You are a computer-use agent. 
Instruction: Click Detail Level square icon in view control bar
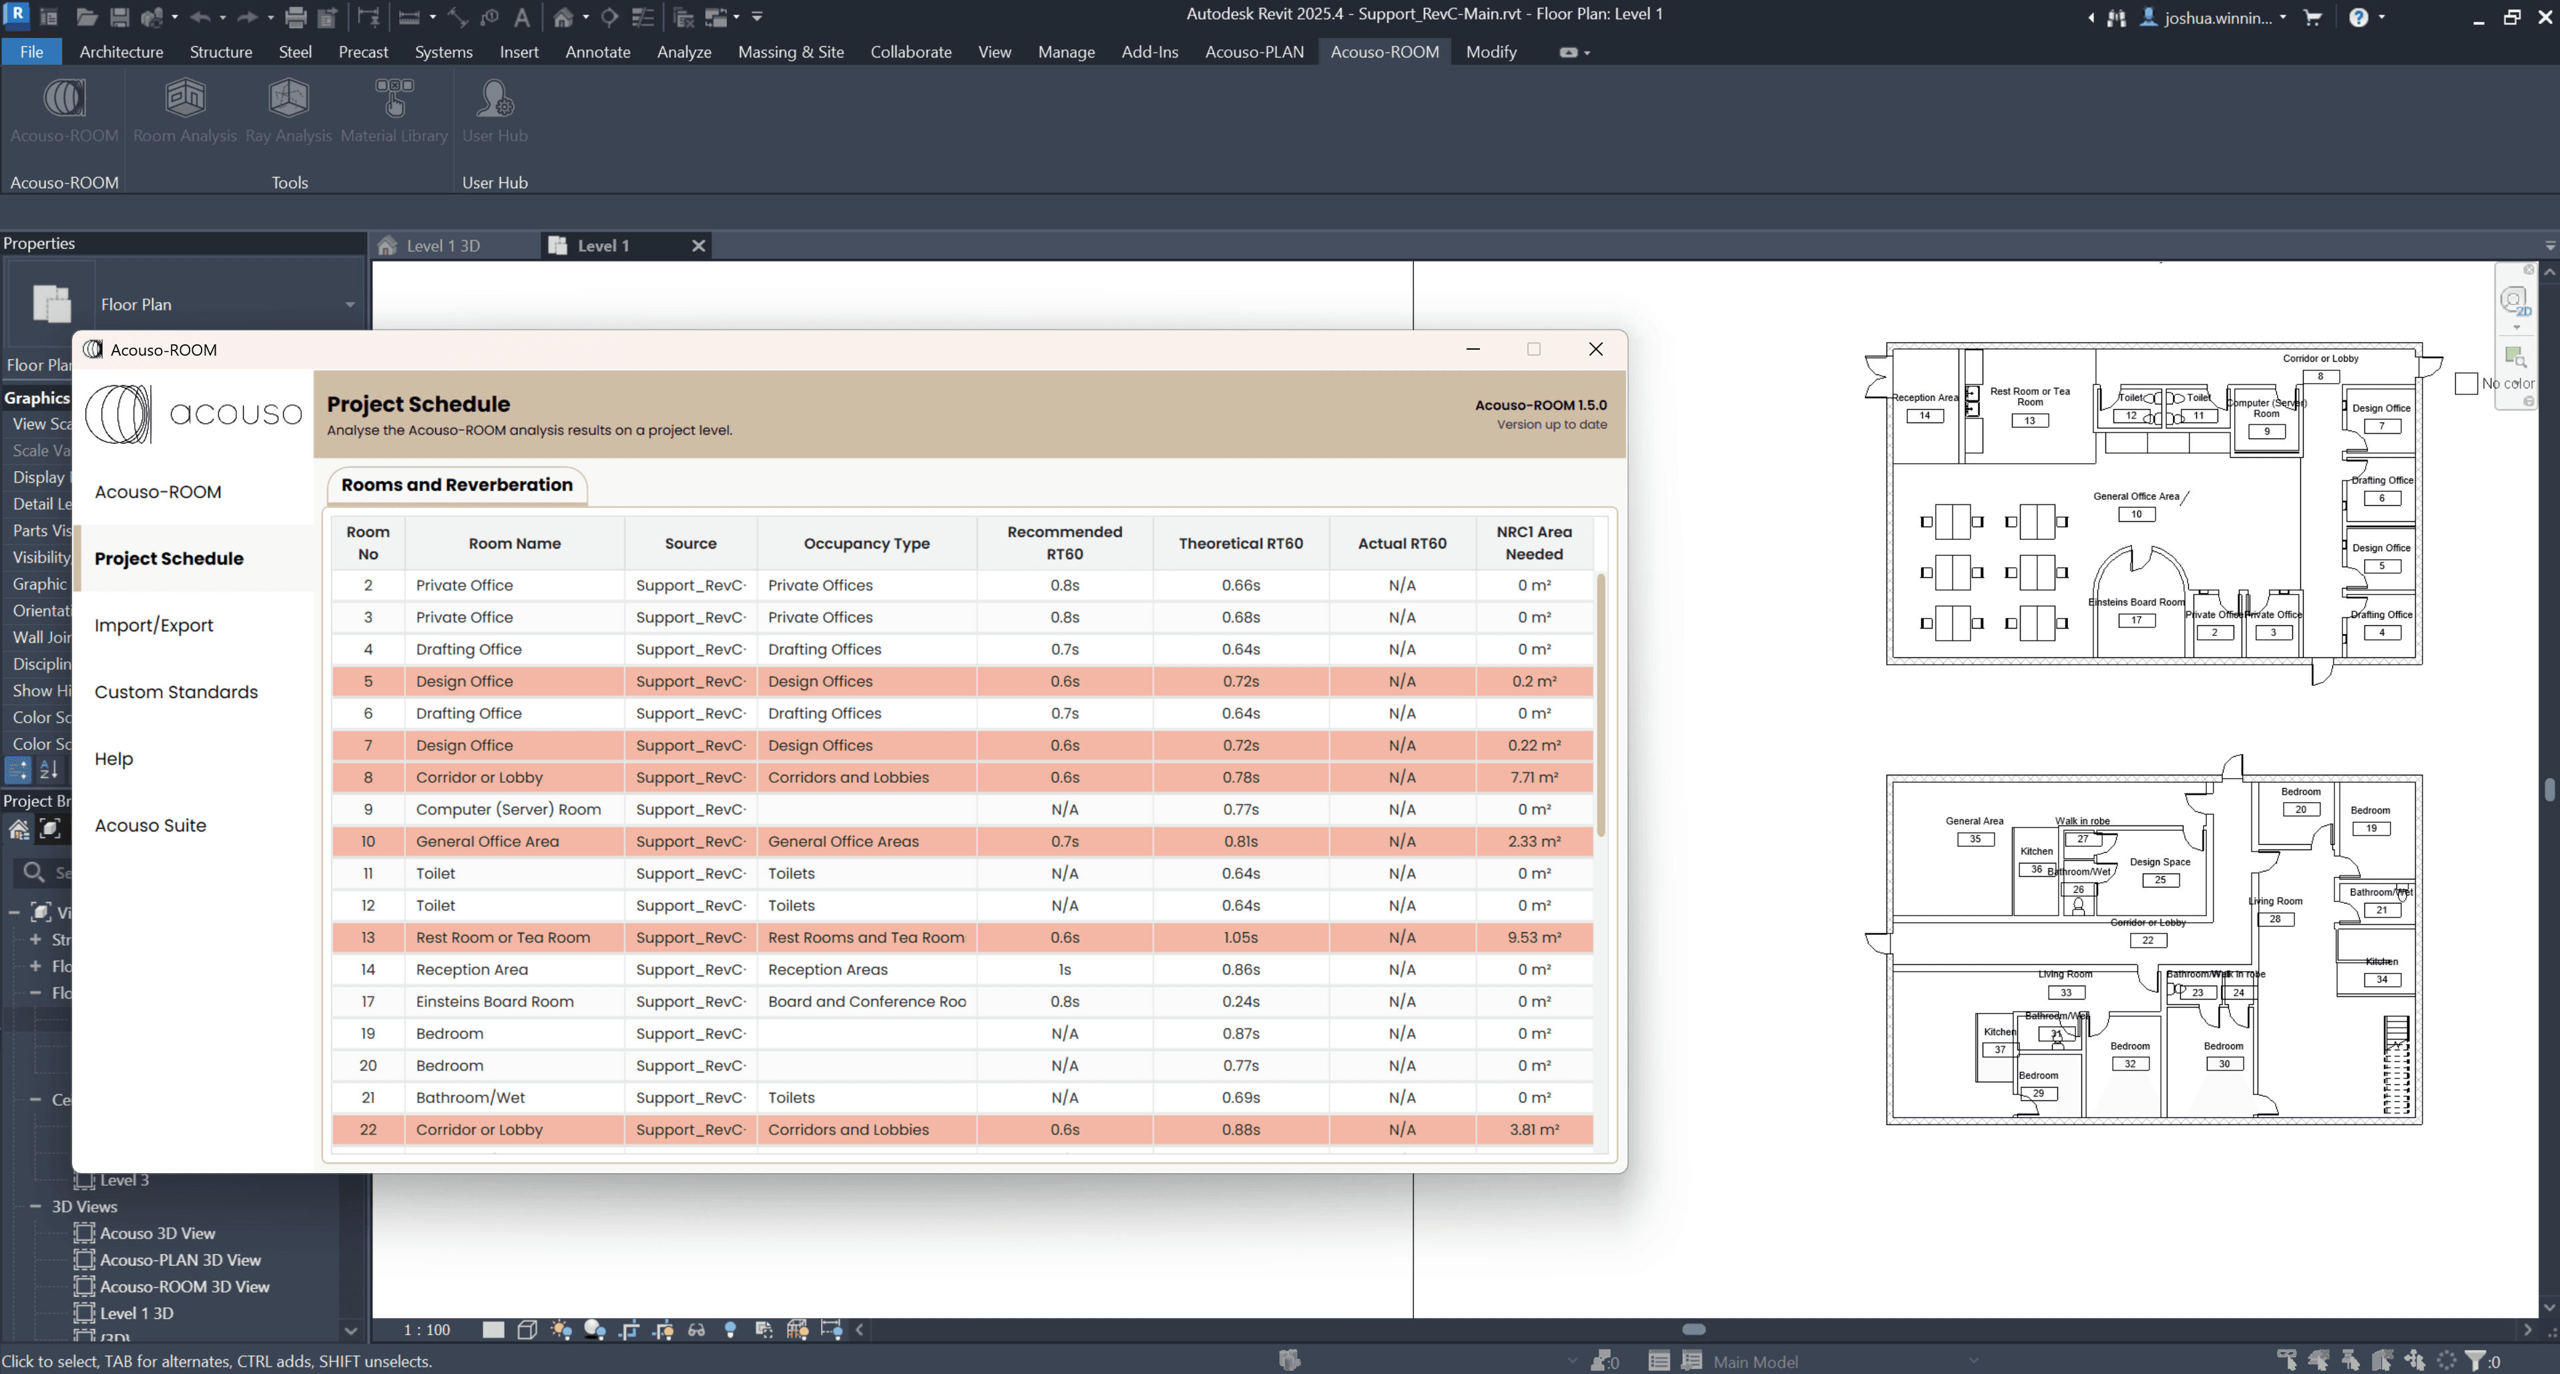(493, 1329)
